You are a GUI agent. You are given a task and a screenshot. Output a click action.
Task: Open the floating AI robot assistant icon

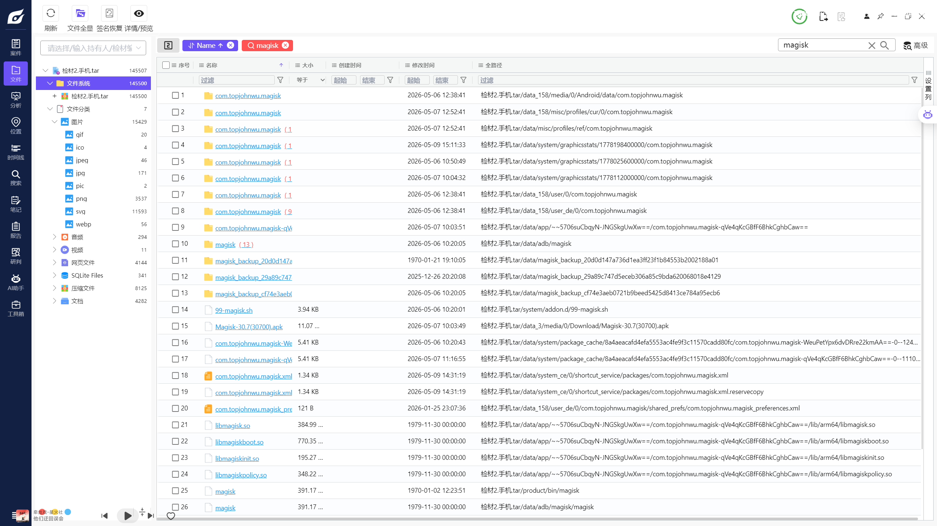(x=927, y=115)
